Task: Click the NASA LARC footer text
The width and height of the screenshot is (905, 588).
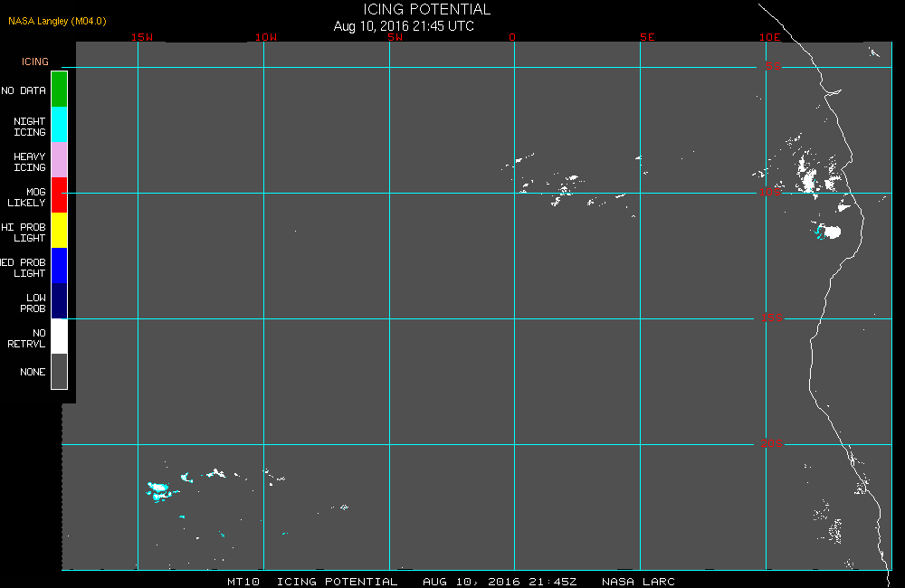Action: [638, 582]
